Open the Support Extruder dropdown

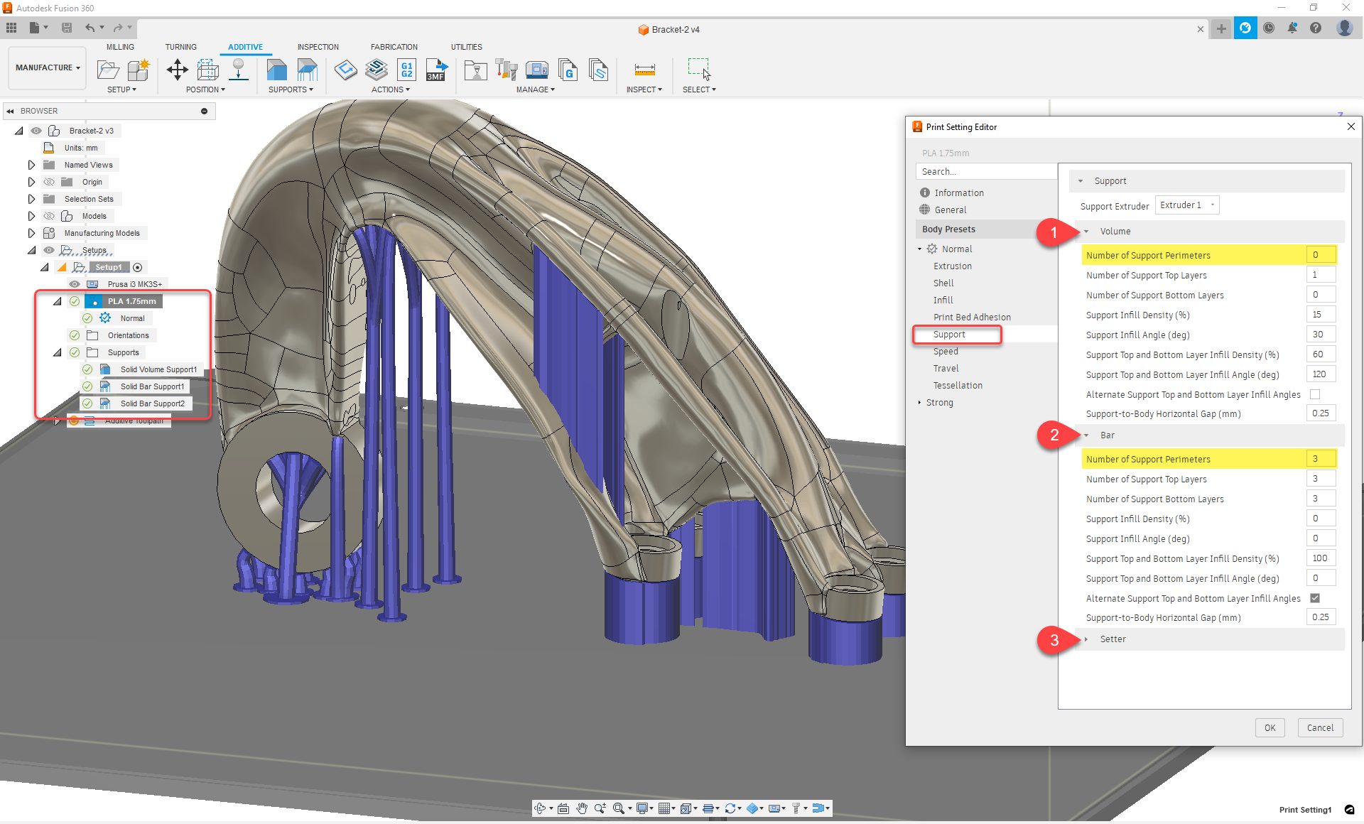(x=1186, y=205)
